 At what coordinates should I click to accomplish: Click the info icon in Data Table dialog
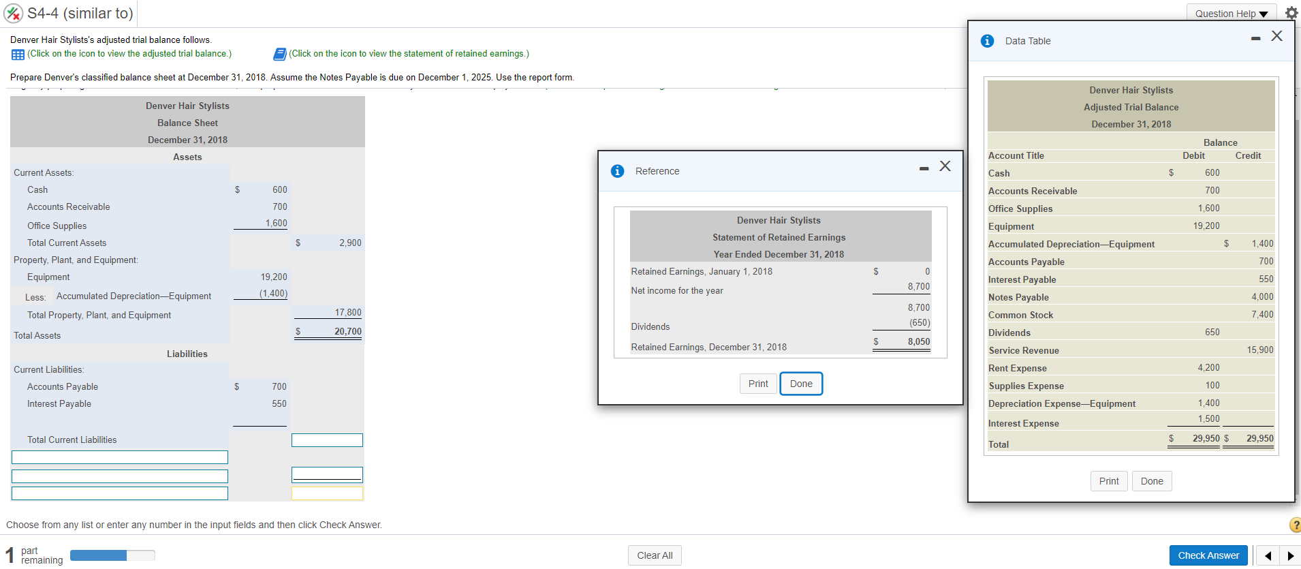987,41
